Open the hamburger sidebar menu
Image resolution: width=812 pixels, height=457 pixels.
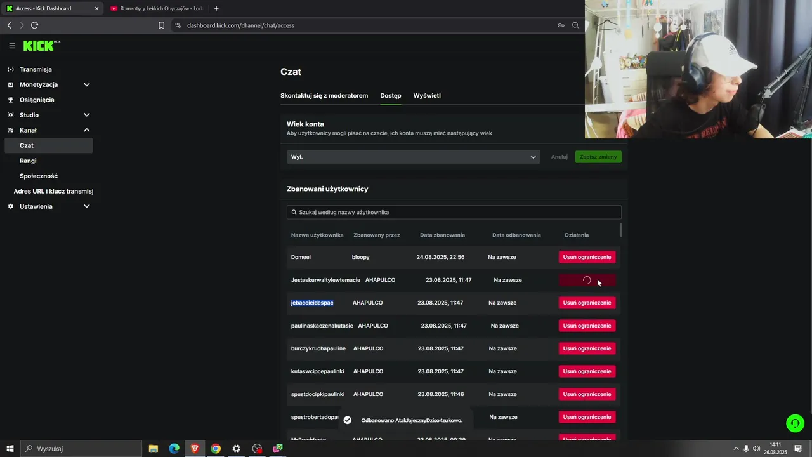click(x=12, y=46)
